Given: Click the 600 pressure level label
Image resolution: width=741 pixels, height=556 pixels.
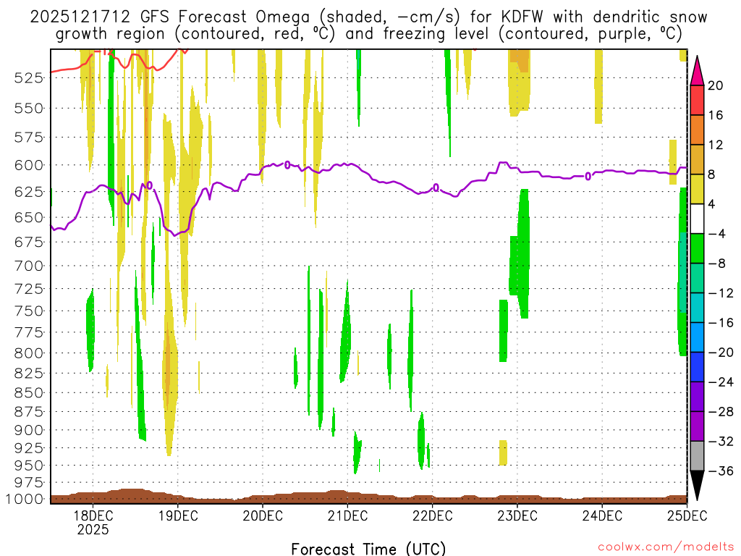Looking at the screenshot, I should tap(29, 166).
